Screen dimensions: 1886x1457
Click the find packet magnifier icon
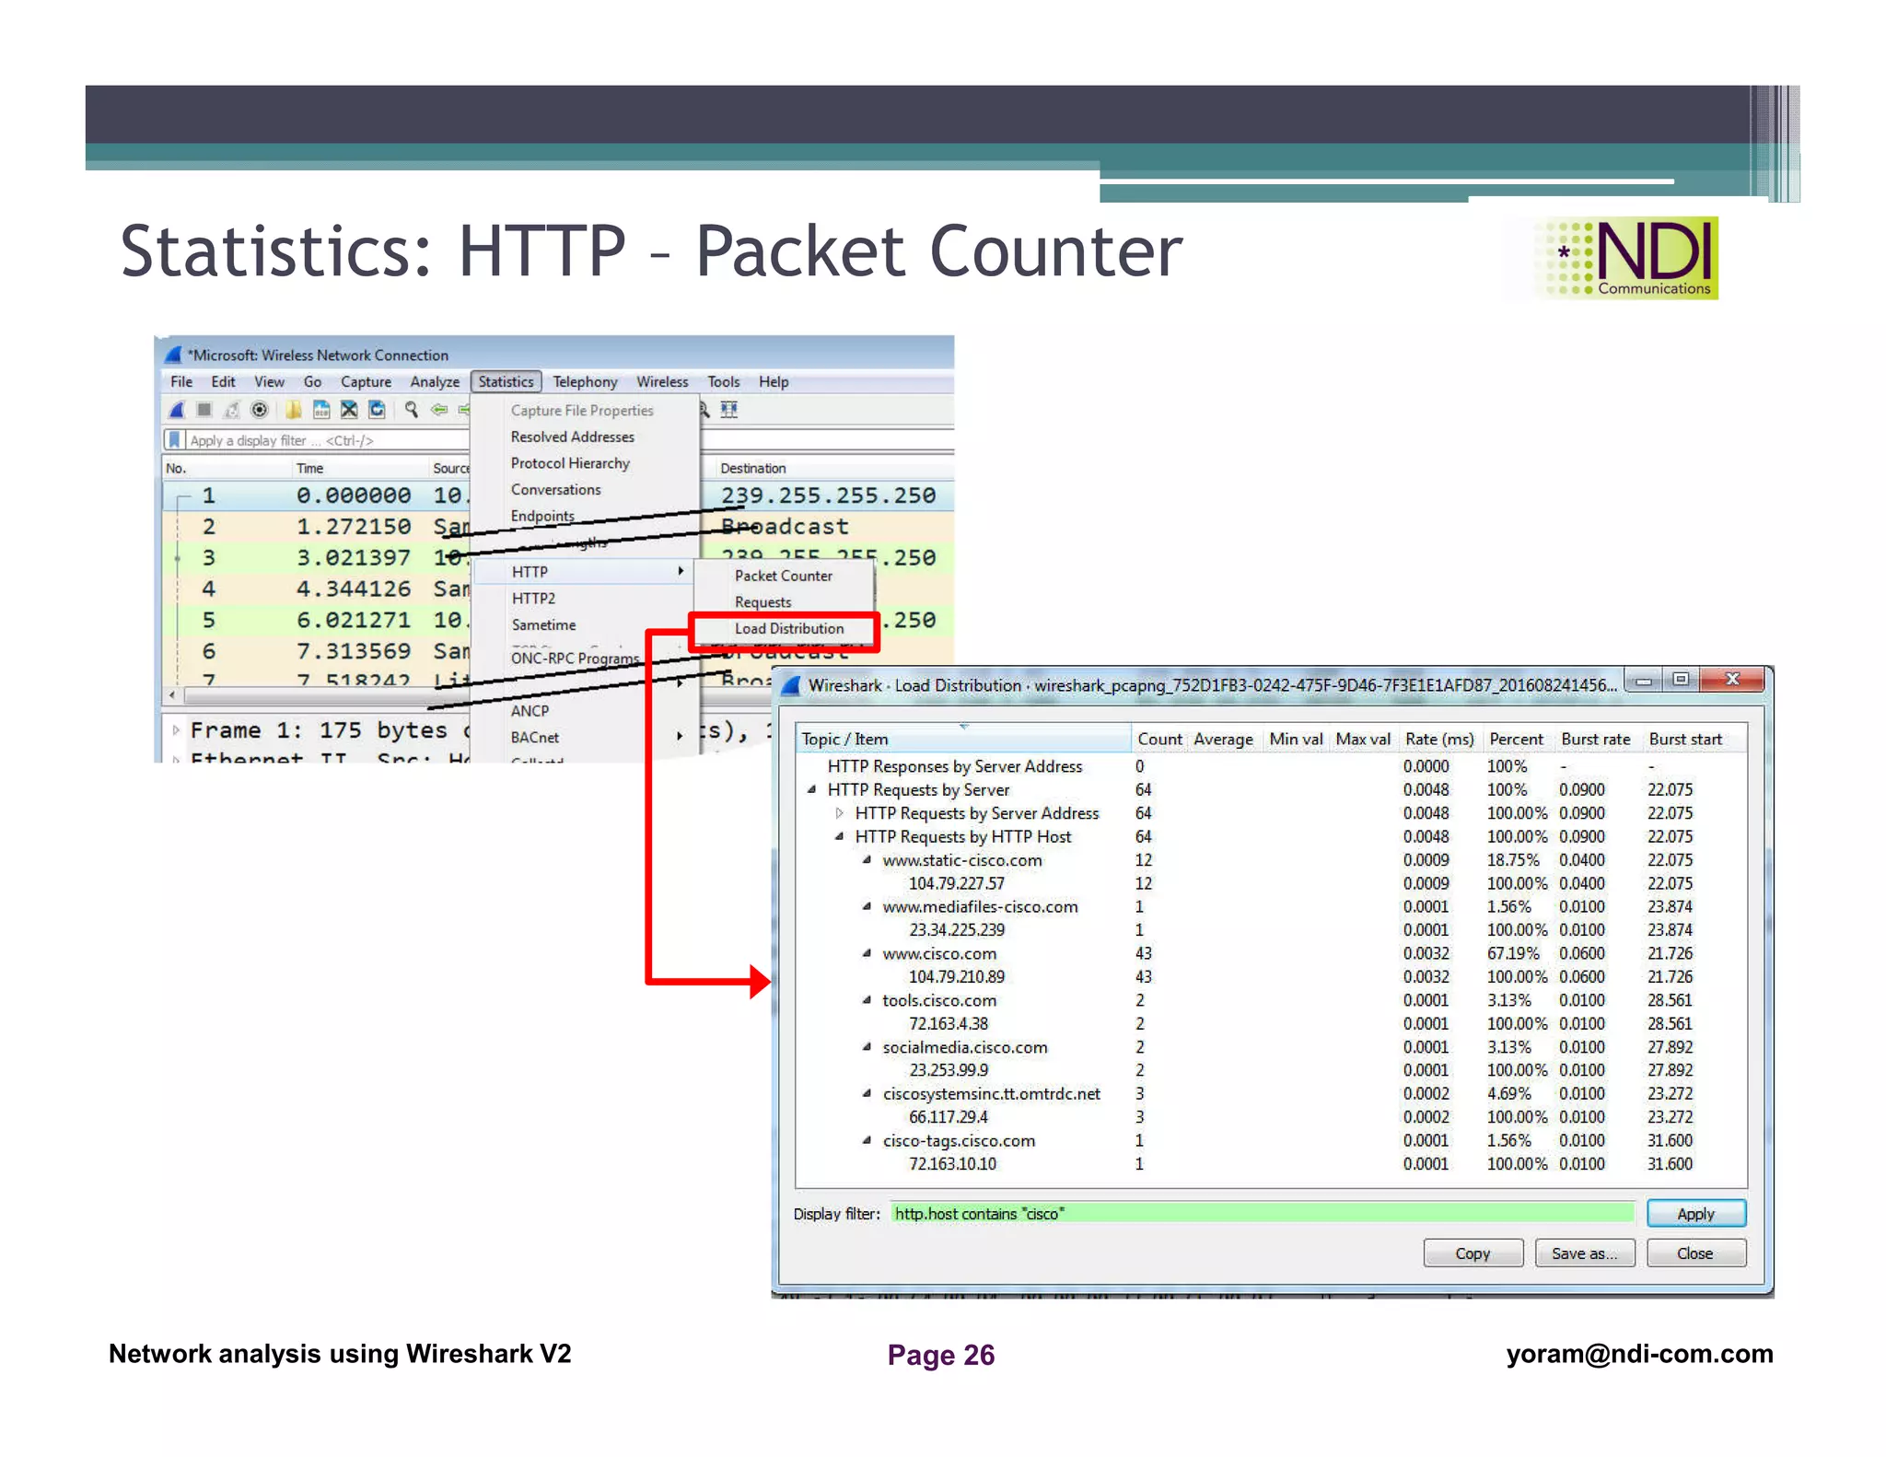click(x=411, y=410)
